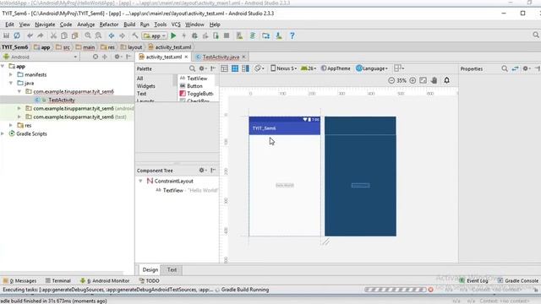Click the Forward navigation arrow icon
Image resolution: width=541 pixels, height=304 pixels.
[x=122, y=35]
